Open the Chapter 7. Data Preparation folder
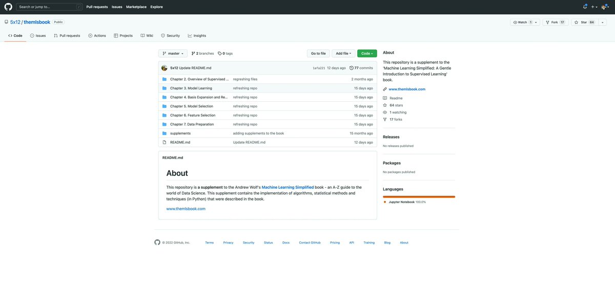615x288 pixels. point(192,124)
